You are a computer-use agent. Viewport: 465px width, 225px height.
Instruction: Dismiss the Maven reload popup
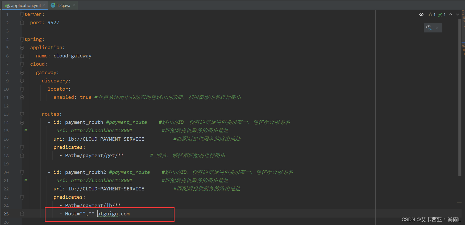click(x=437, y=28)
